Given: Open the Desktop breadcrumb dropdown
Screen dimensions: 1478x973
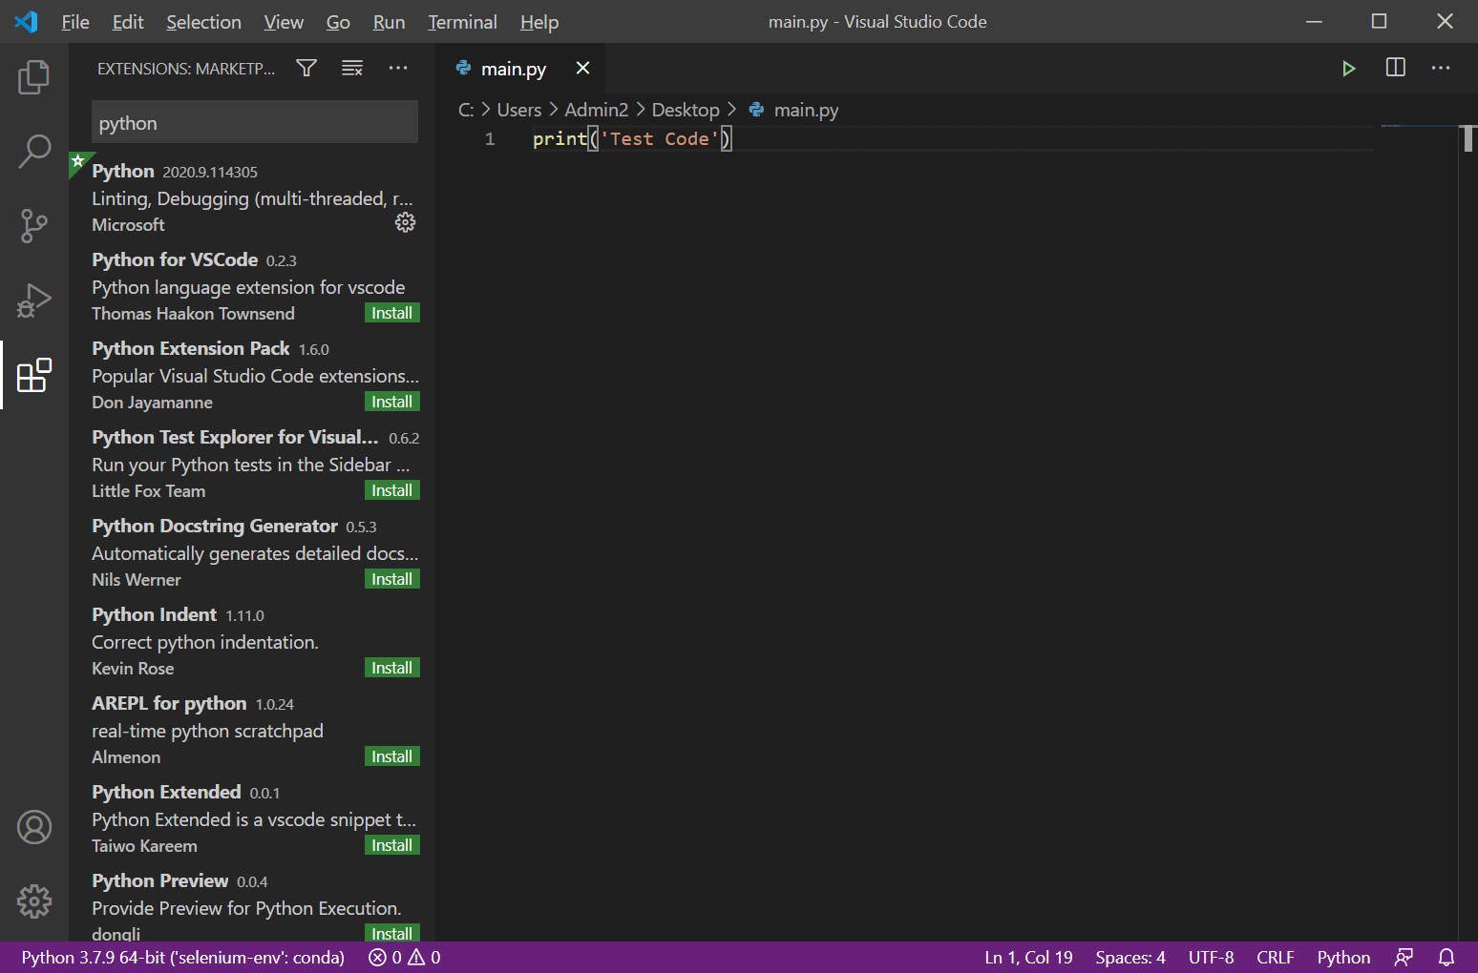Looking at the screenshot, I should (686, 109).
